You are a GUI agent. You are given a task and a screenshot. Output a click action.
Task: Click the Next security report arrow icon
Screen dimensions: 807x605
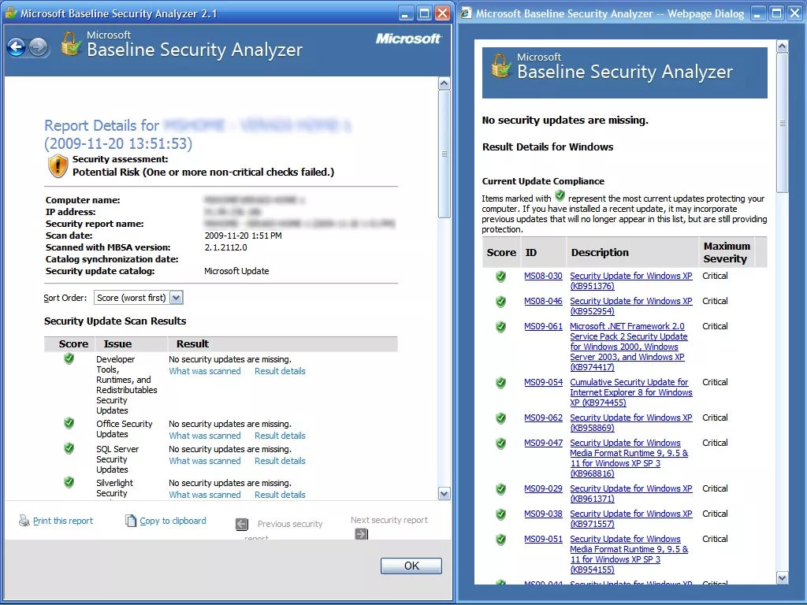pos(361,534)
